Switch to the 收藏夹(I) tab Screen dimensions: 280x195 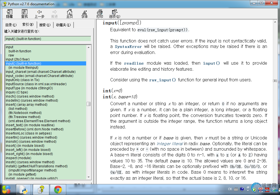pos(63,25)
